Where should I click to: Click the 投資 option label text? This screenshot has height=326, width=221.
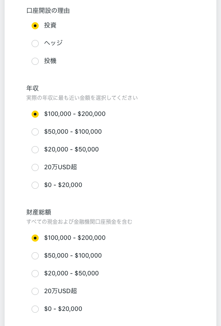[50, 25]
